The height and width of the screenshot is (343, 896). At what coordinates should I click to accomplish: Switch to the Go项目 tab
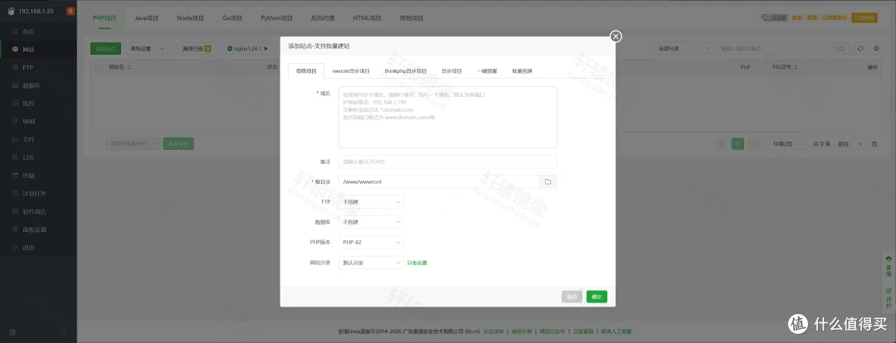pos(232,17)
